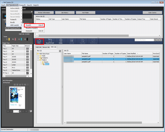165x132 pixels.
Task: Click the preview page number field
Action: coord(16,111)
